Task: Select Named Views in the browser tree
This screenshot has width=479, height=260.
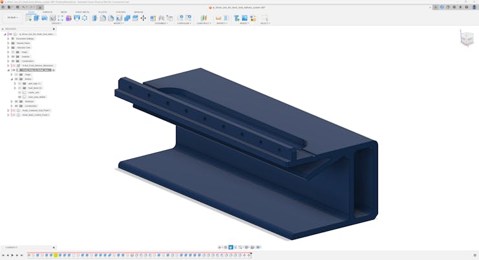Action: pos(23,43)
